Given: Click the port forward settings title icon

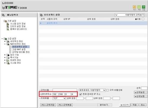Looking at the screenshot, I should [41, 15].
